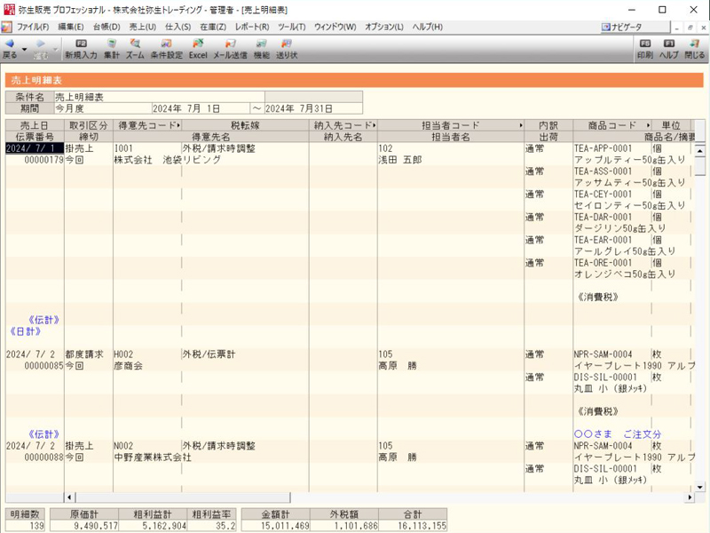Open the レポート(R) menu

click(252, 28)
